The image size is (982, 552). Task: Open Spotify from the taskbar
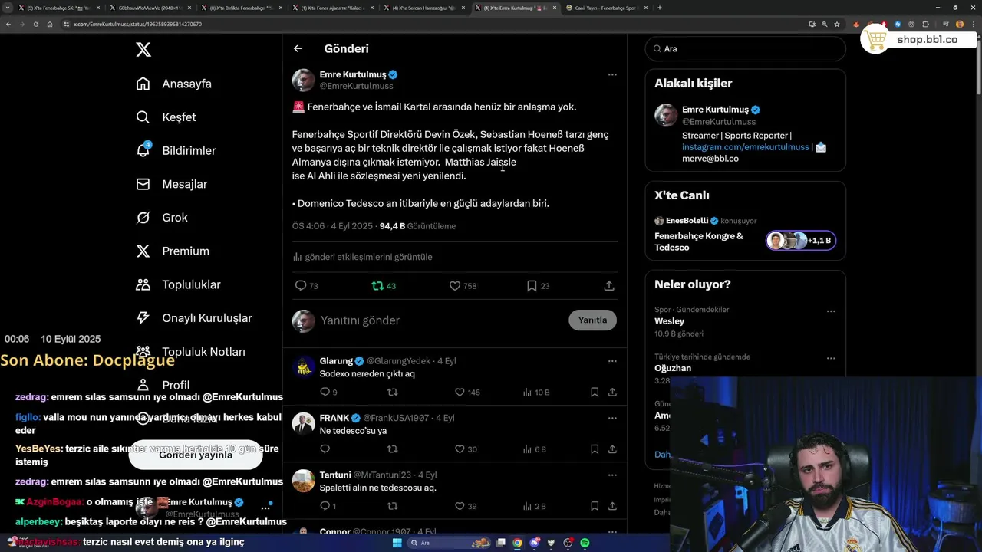point(585,543)
